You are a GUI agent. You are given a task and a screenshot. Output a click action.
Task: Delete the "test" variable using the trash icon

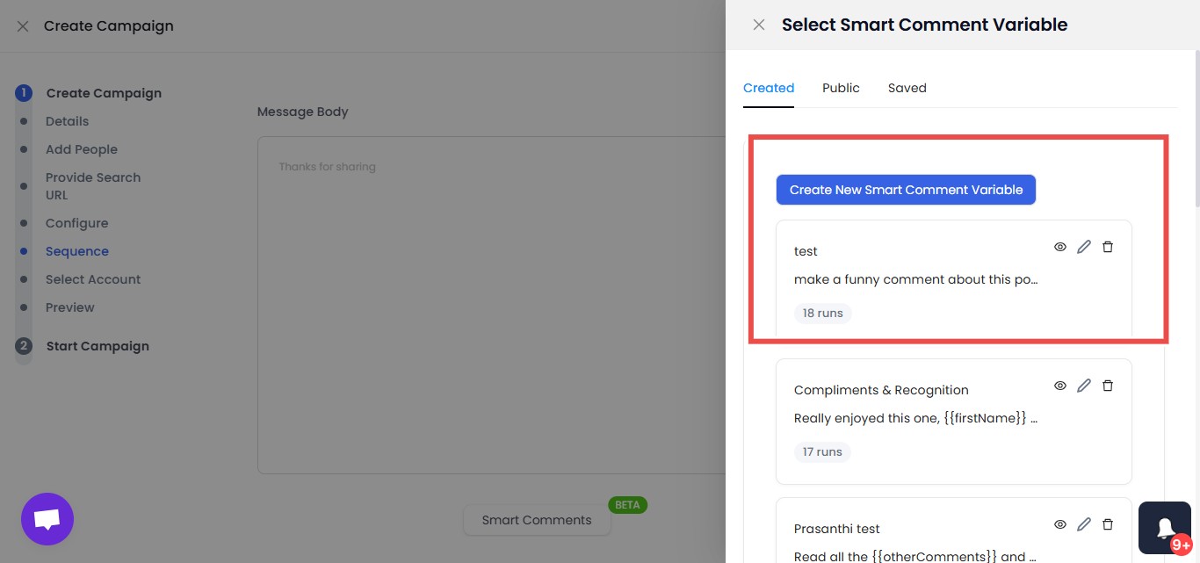(x=1108, y=247)
